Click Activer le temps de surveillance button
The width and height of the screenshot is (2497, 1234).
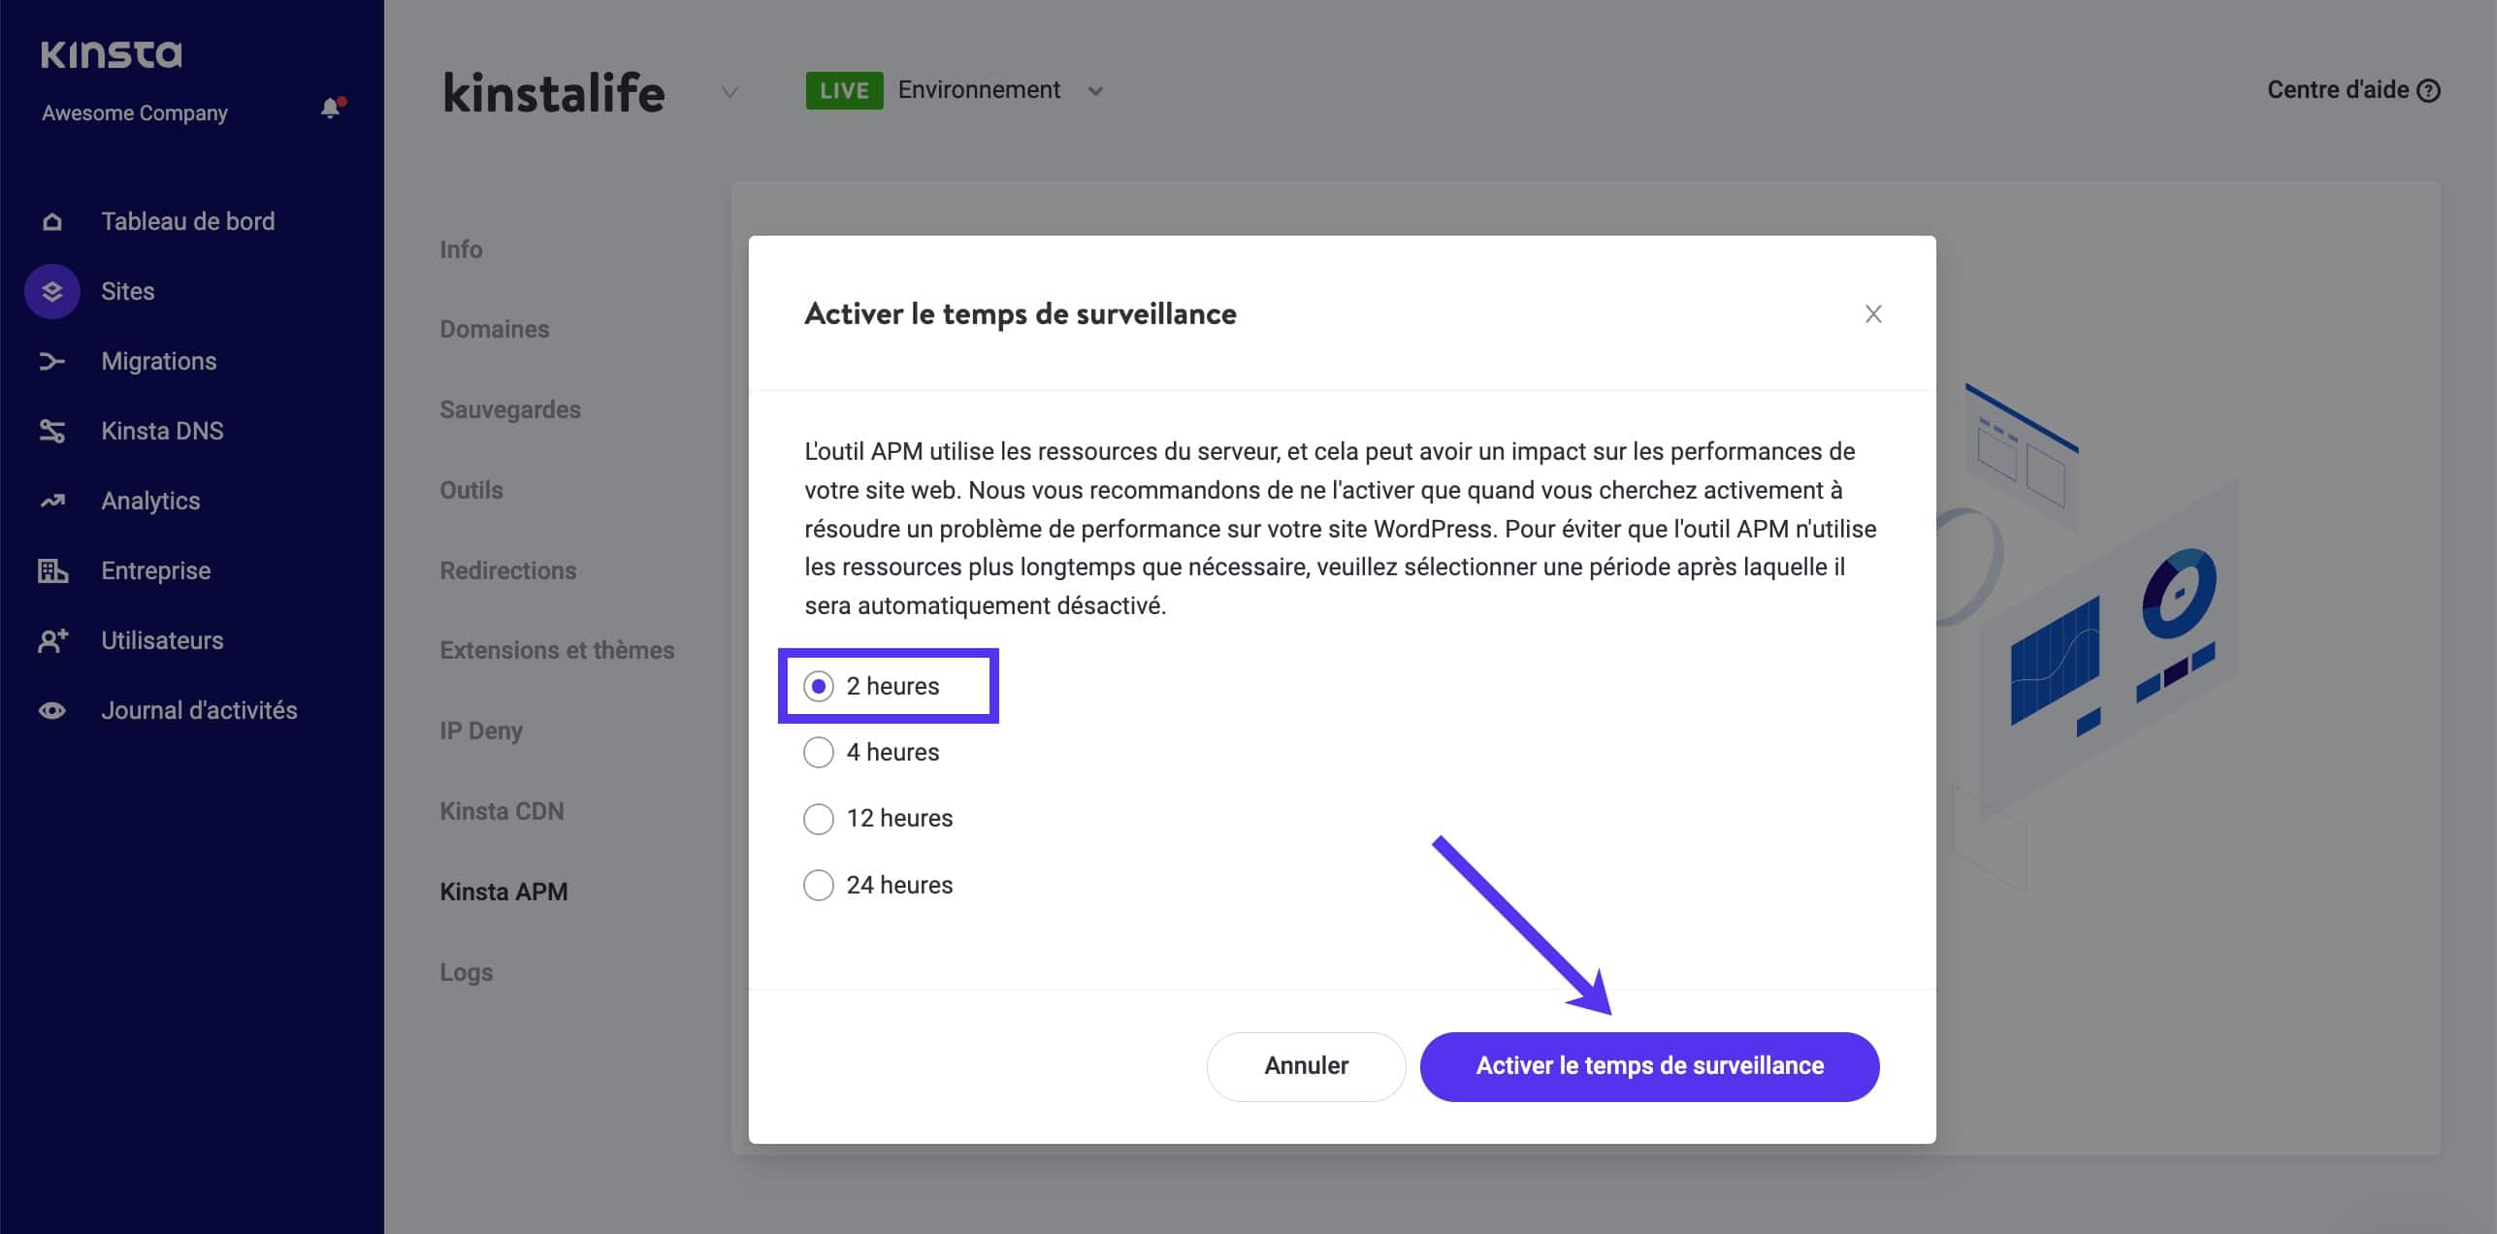coord(1649,1066)
